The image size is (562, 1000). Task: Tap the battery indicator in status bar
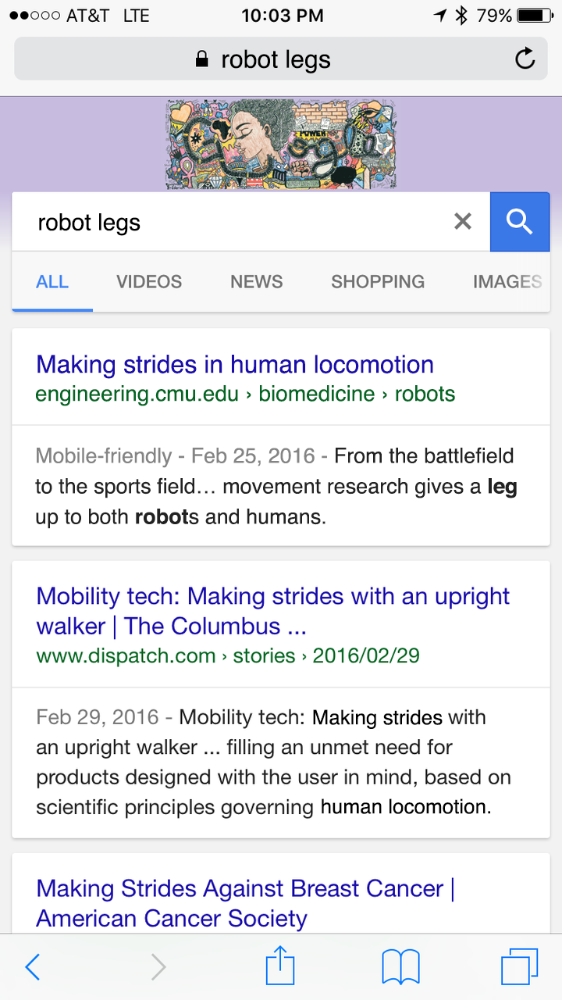tap(534, 16)
